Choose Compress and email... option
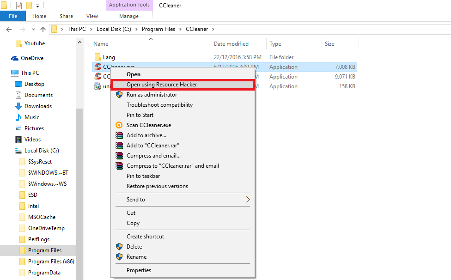The width and height of the screenshot is (451, 280). [183, 156]
